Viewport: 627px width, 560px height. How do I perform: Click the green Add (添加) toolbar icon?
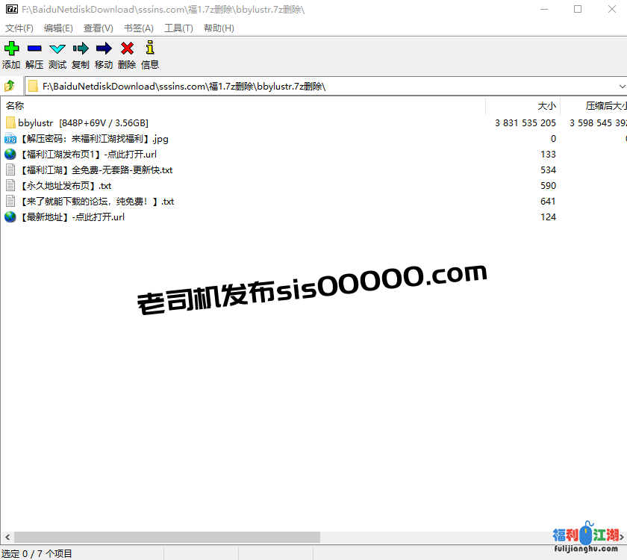tap(11, 49)
